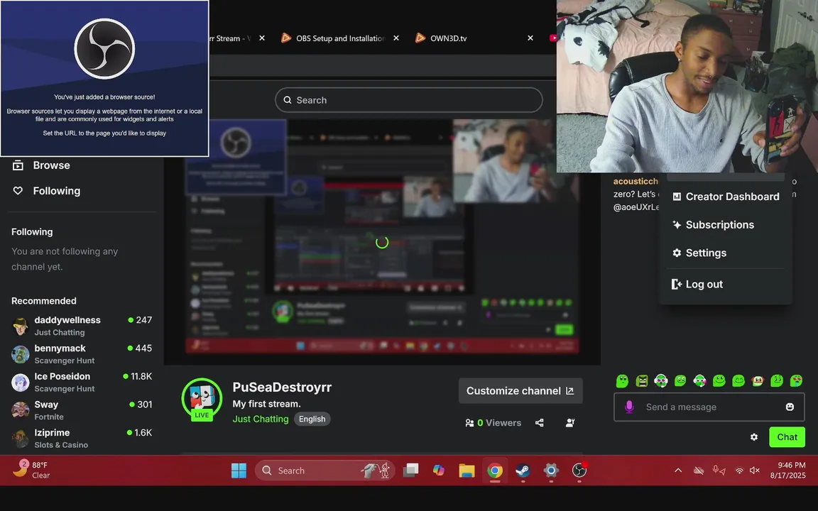Open the emoji picker in message box

coord(790,407)
